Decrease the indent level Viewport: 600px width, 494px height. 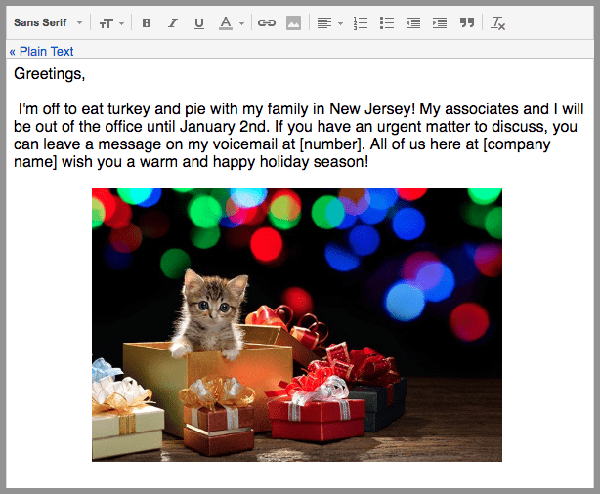tap(413, 22)
